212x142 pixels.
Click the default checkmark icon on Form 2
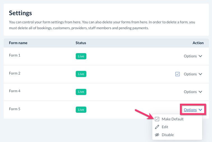pos(177,74)
